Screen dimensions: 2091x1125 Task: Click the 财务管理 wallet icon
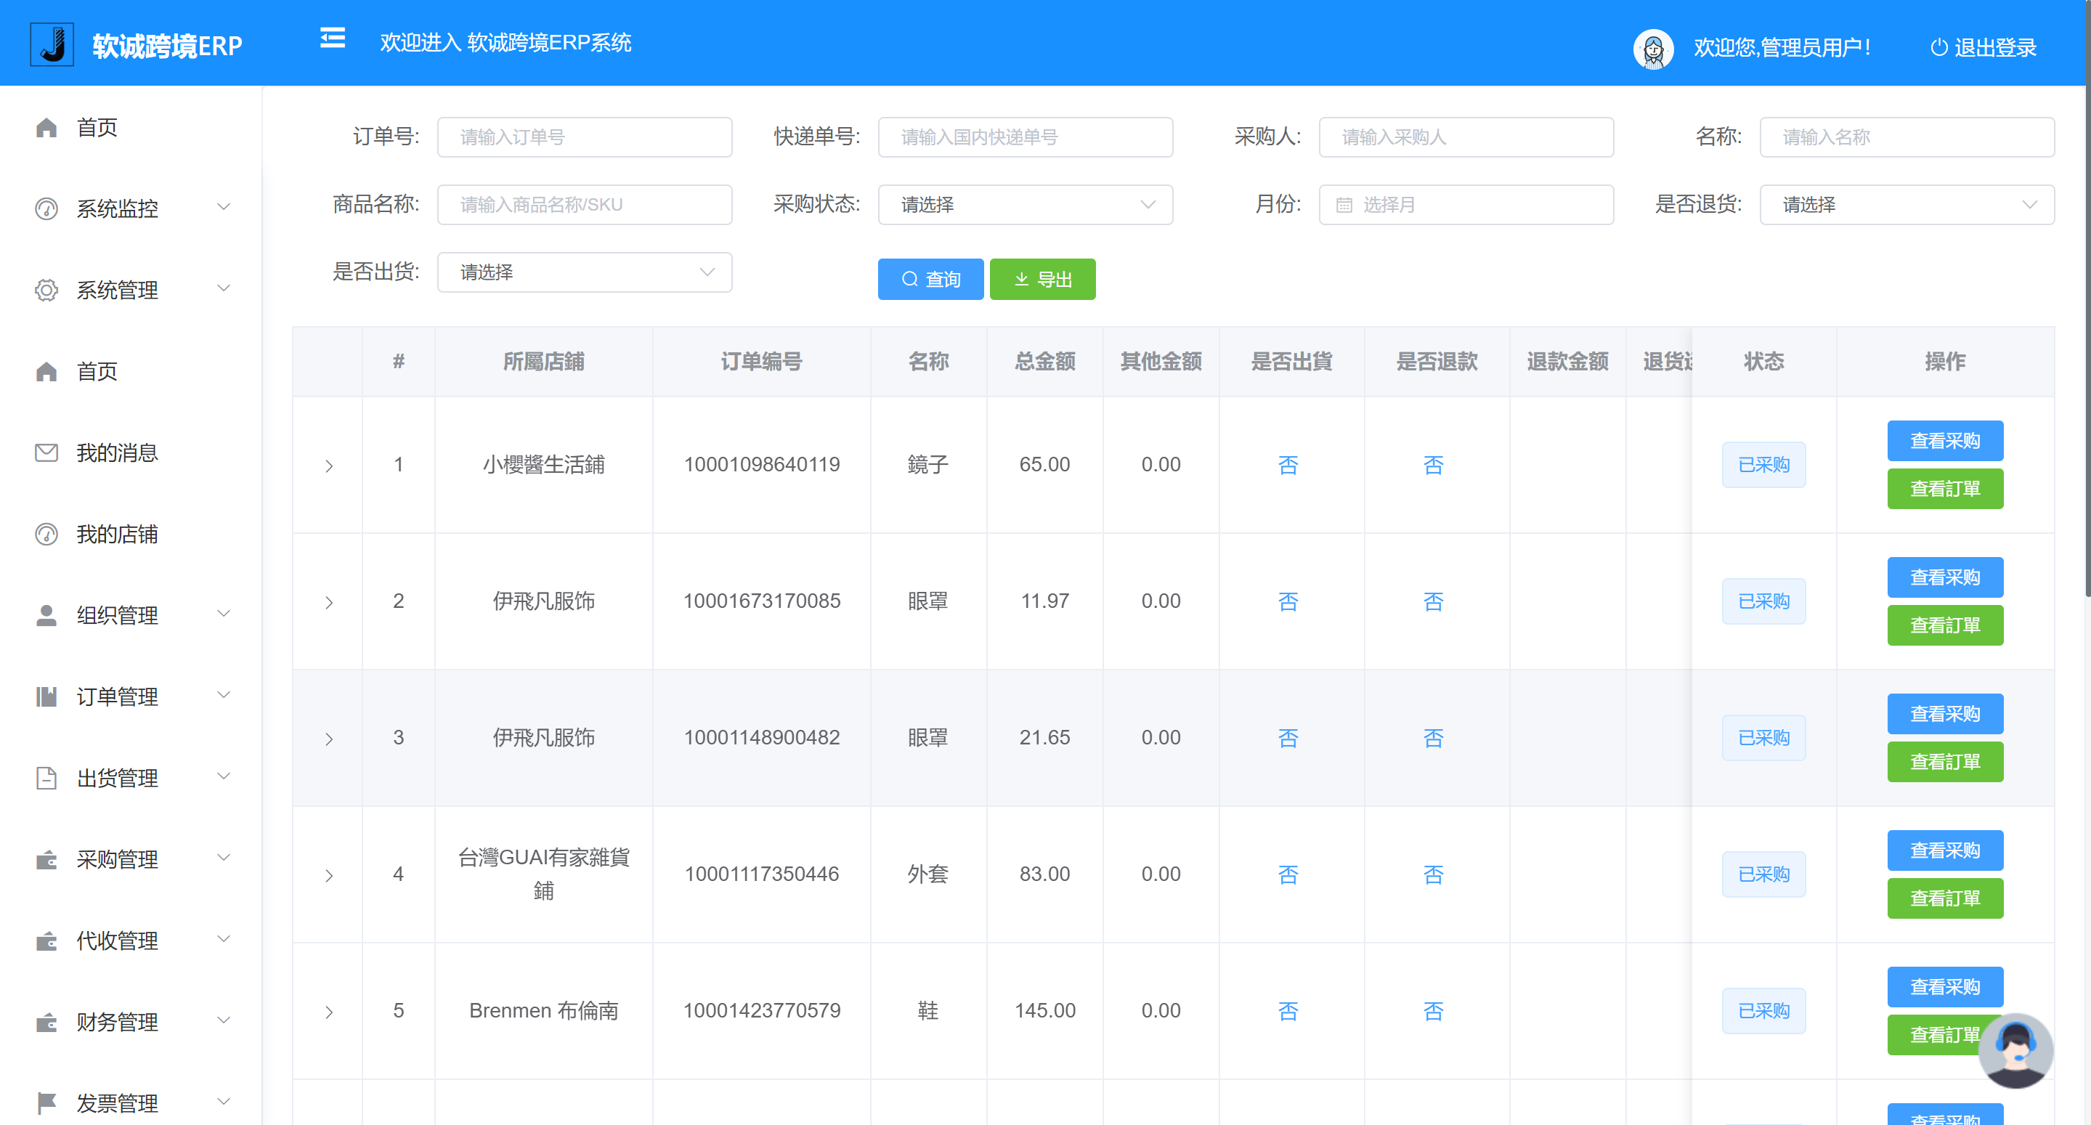(x=46, y=1021)
